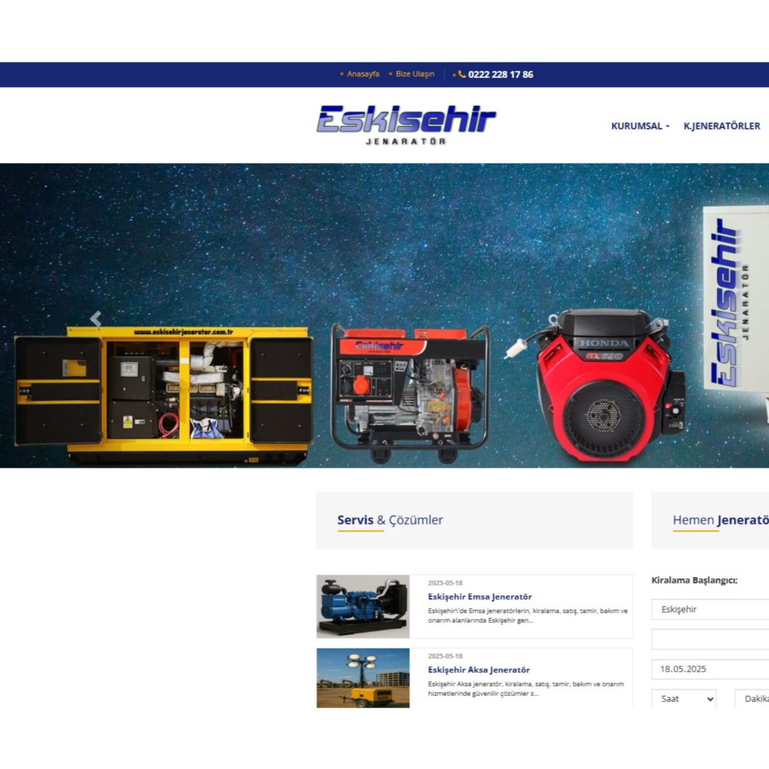Open the Anasayfa link
The height and width of the screenshot is (769, 769).
pos(363,74)
